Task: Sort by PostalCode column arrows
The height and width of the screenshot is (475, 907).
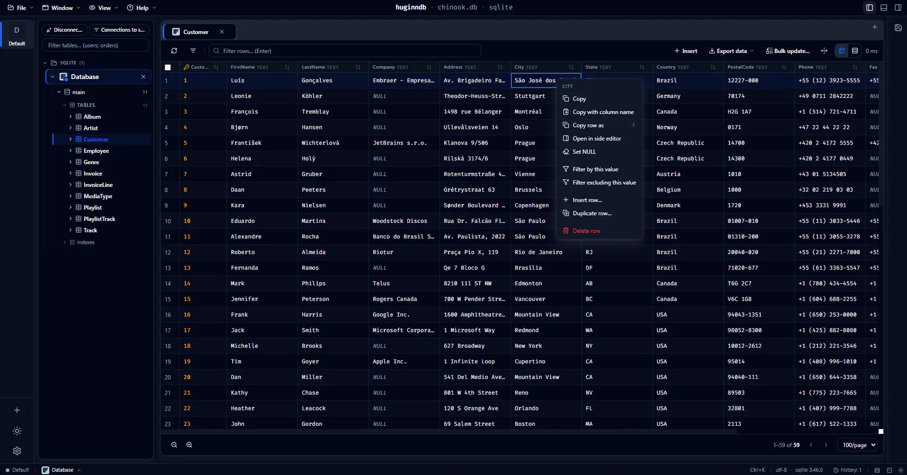Action: (x=784, y=67)
